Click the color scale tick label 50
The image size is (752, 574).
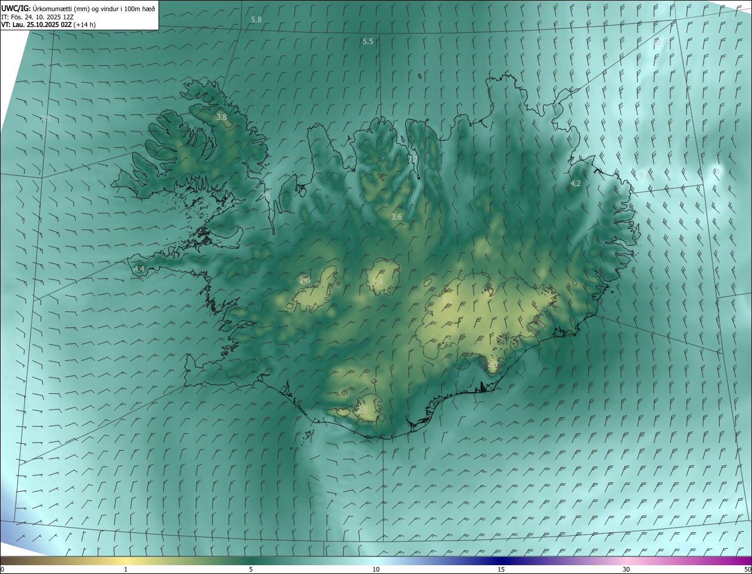[x=747, y=570]
